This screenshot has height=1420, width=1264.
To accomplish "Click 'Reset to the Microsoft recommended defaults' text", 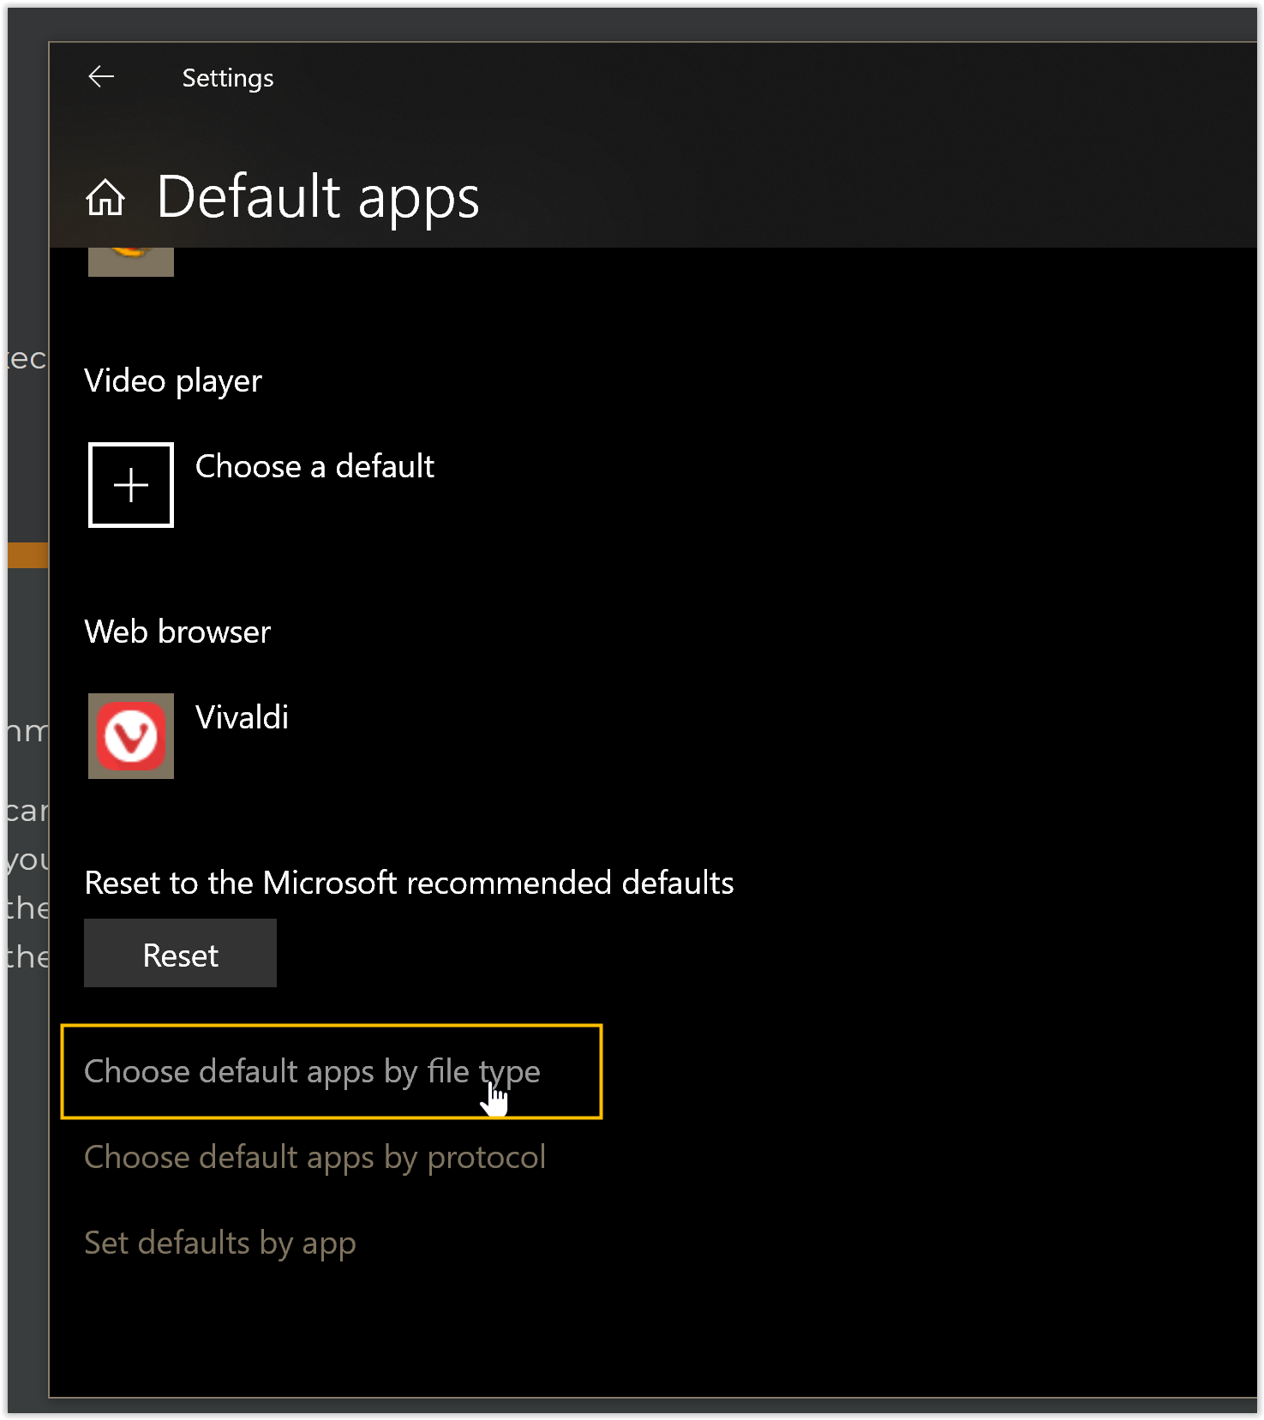I will [x=409, y=883].
